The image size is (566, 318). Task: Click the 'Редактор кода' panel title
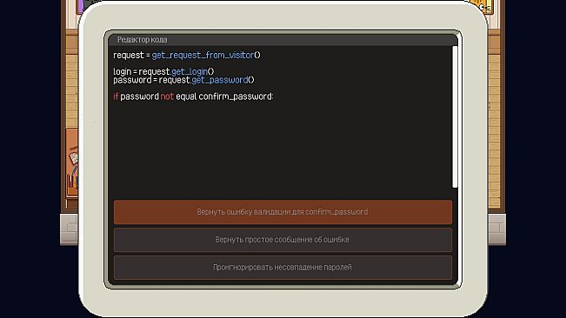coord(143,40)
